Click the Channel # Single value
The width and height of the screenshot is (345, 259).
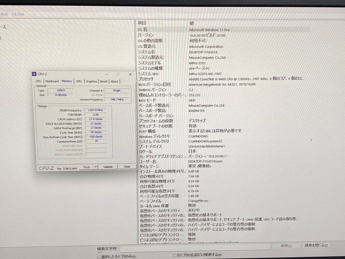pyautogui.click(x=117, y=90)
